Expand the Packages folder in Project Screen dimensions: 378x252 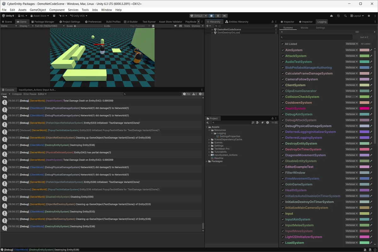click(207, 161)
